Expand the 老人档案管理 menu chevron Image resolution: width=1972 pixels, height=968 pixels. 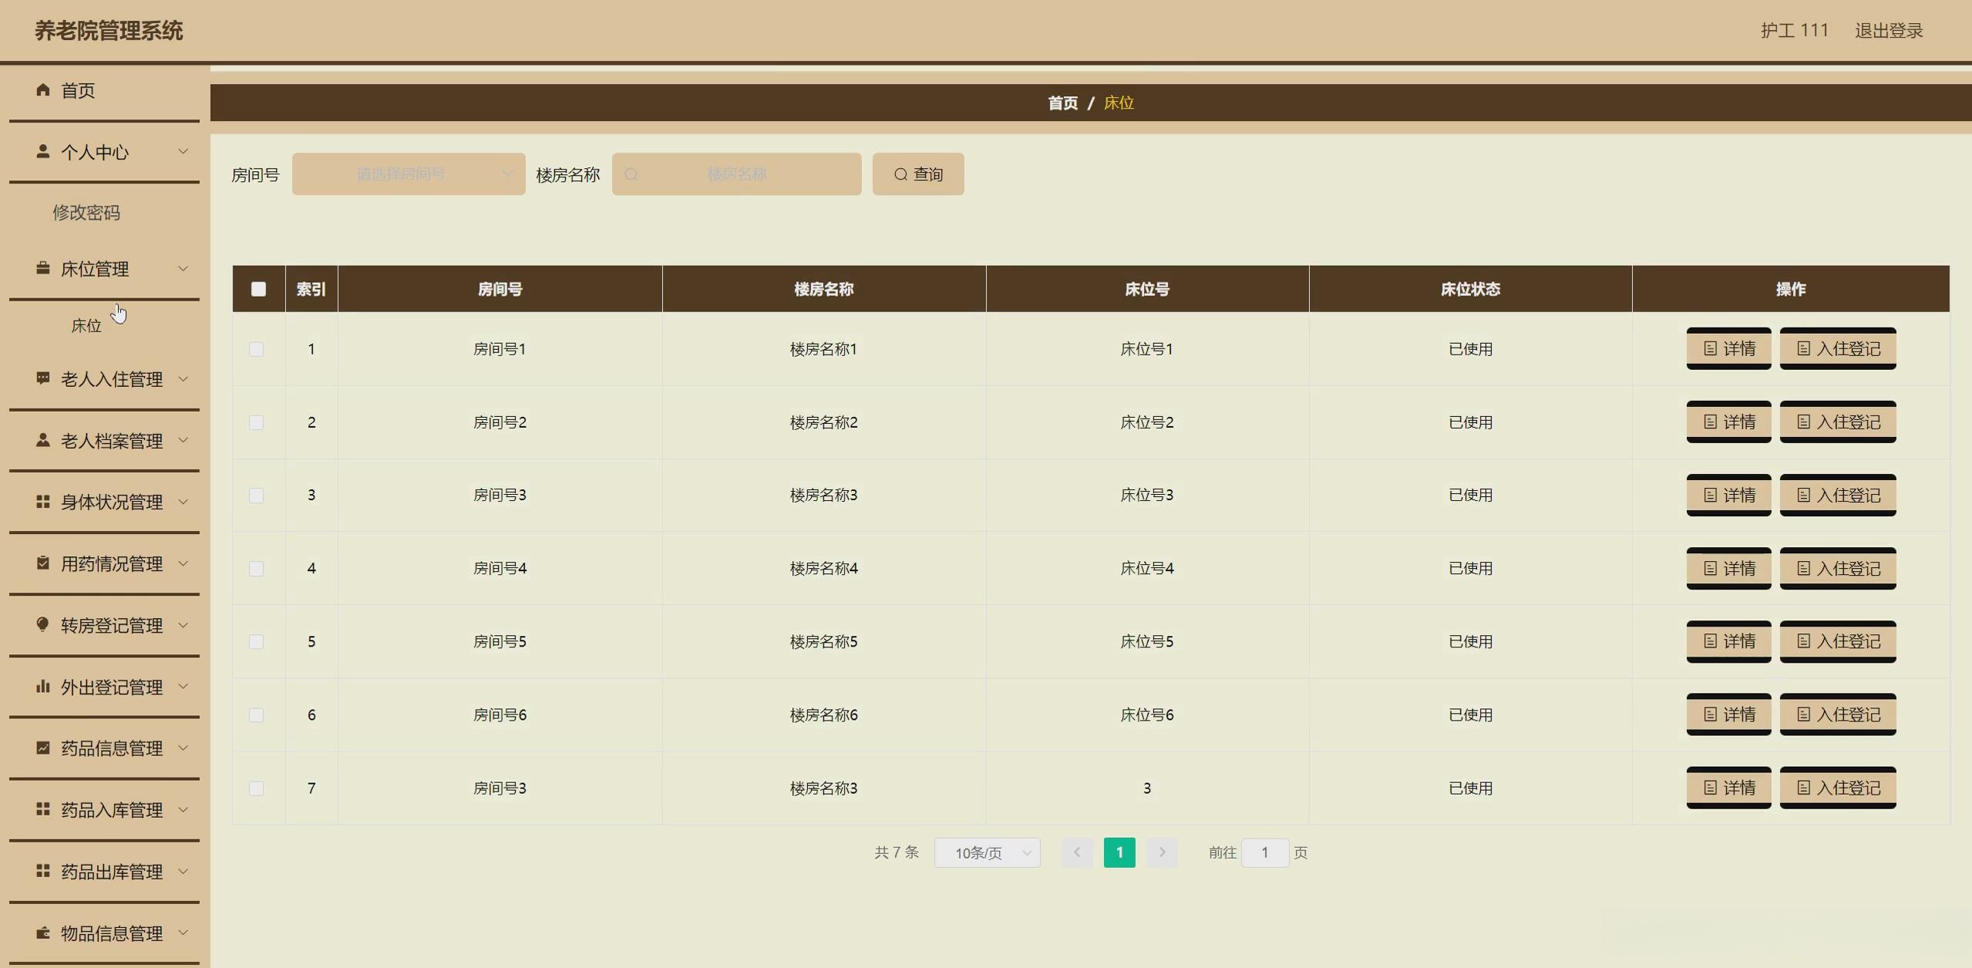coord(183,440)
